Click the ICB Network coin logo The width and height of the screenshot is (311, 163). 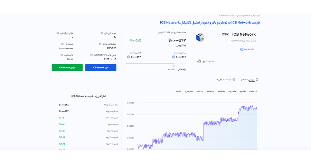pyautogui.click(x=200, y=37)
